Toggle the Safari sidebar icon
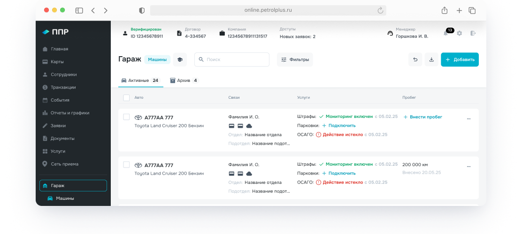Screen dimensions: 522x234 [79, 10]
